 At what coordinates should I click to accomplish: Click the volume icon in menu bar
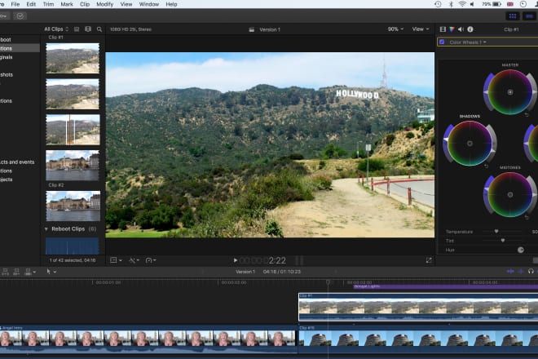coord(472,4)
